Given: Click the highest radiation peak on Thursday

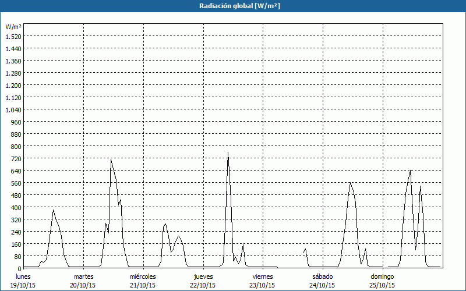Looking at the screenshot, I should (228, 153).
